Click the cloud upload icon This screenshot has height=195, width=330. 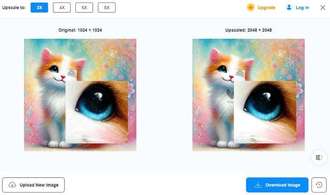coord(12,185)
